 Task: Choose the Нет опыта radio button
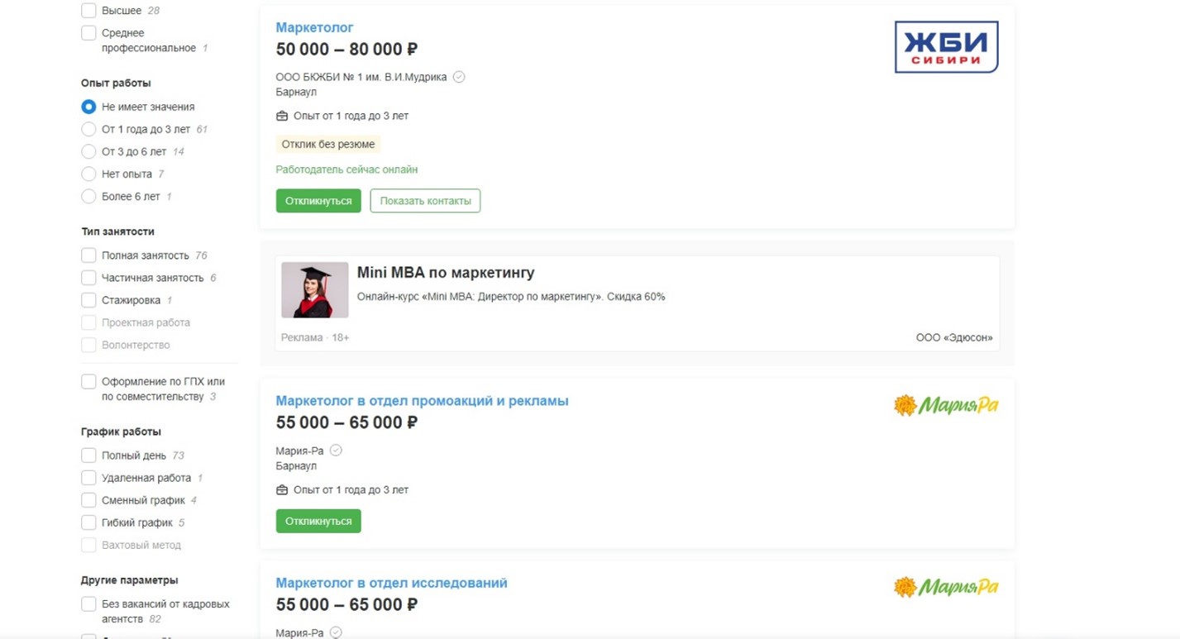click(88, 174)
